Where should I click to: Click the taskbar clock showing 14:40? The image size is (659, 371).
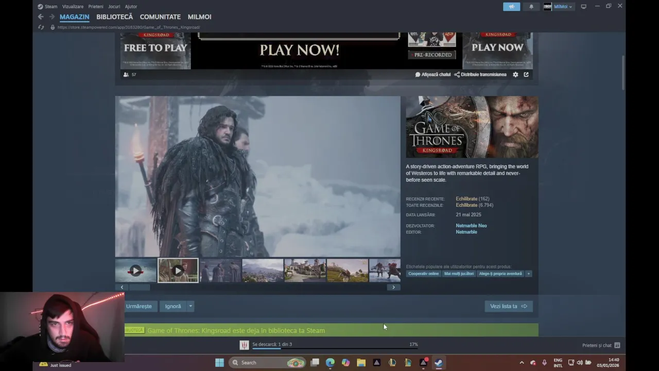pyautogui.click(x=608, y=363)
